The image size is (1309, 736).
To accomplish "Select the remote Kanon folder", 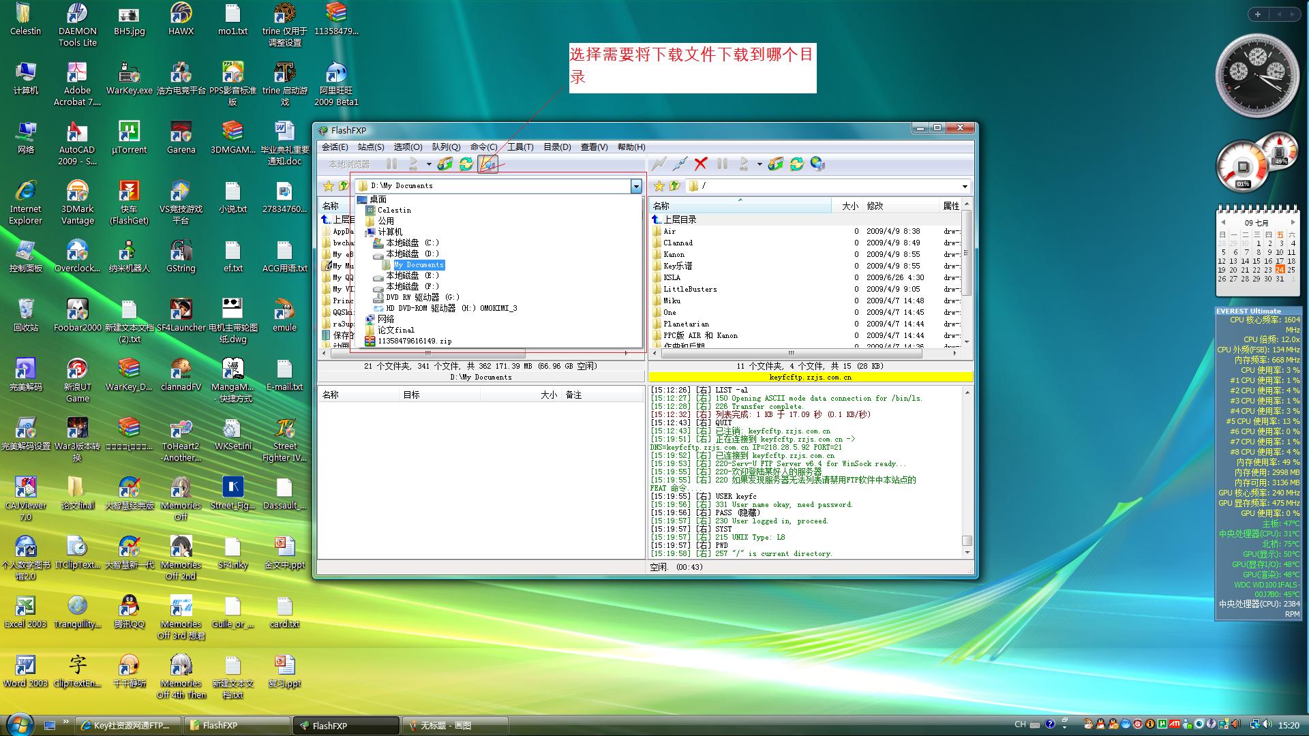I will [674, 255].
